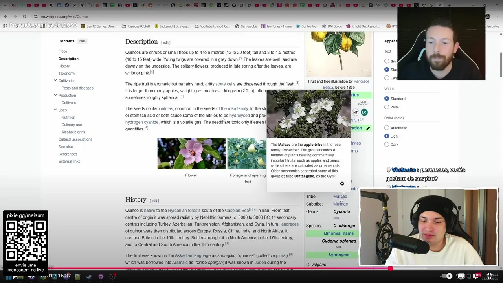Open the YouTube to mp3 bookmark
503x283 pixels.
point(212,26)
